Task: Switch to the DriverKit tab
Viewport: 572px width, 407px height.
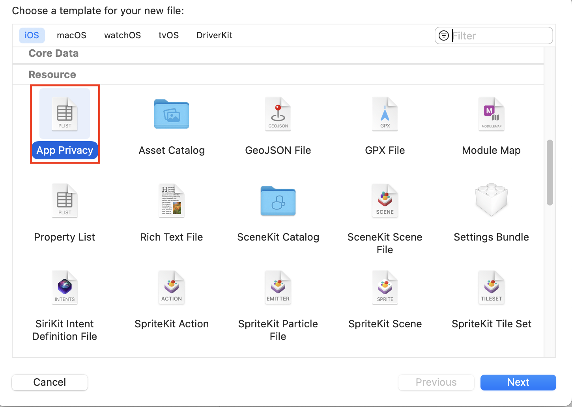Action: pyautogui.click(x=214, y=35)
